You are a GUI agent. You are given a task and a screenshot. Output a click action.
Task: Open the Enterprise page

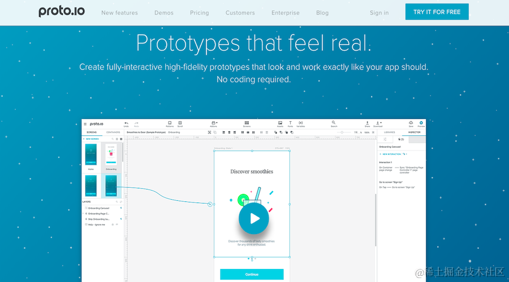tap(286, 12)
